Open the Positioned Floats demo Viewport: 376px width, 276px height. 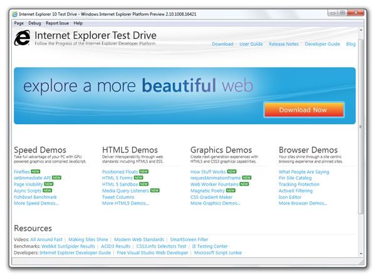pos(120,172)
